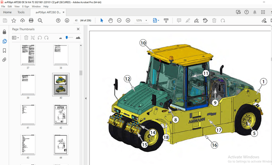Image resolution: width=272 pixels, height=165 pixels.
Task: Zoom out with the minus circle icon
Action: (x=119, y=21)
